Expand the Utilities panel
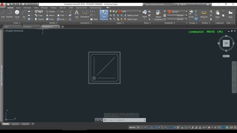Viewport: 237px width, 133px height. pos(206,23)
